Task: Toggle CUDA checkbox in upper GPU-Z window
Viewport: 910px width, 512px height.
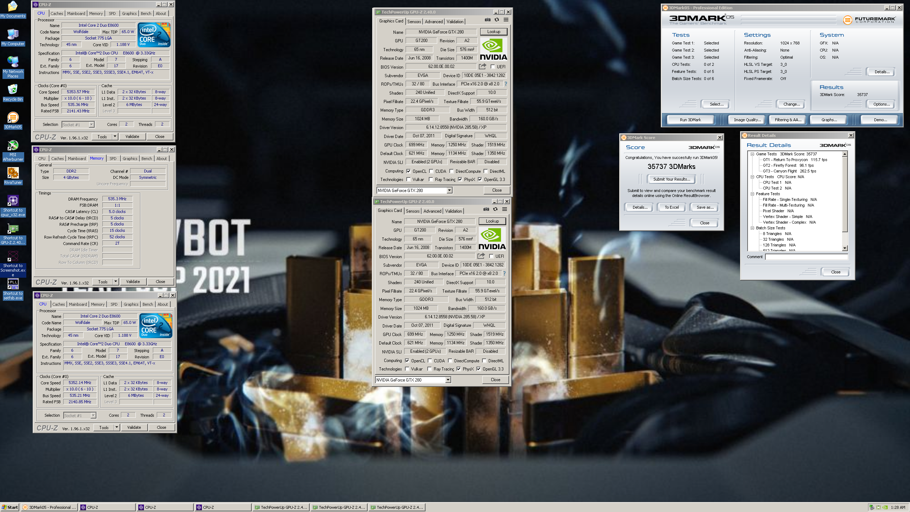Action: click(x=431, y=171)
